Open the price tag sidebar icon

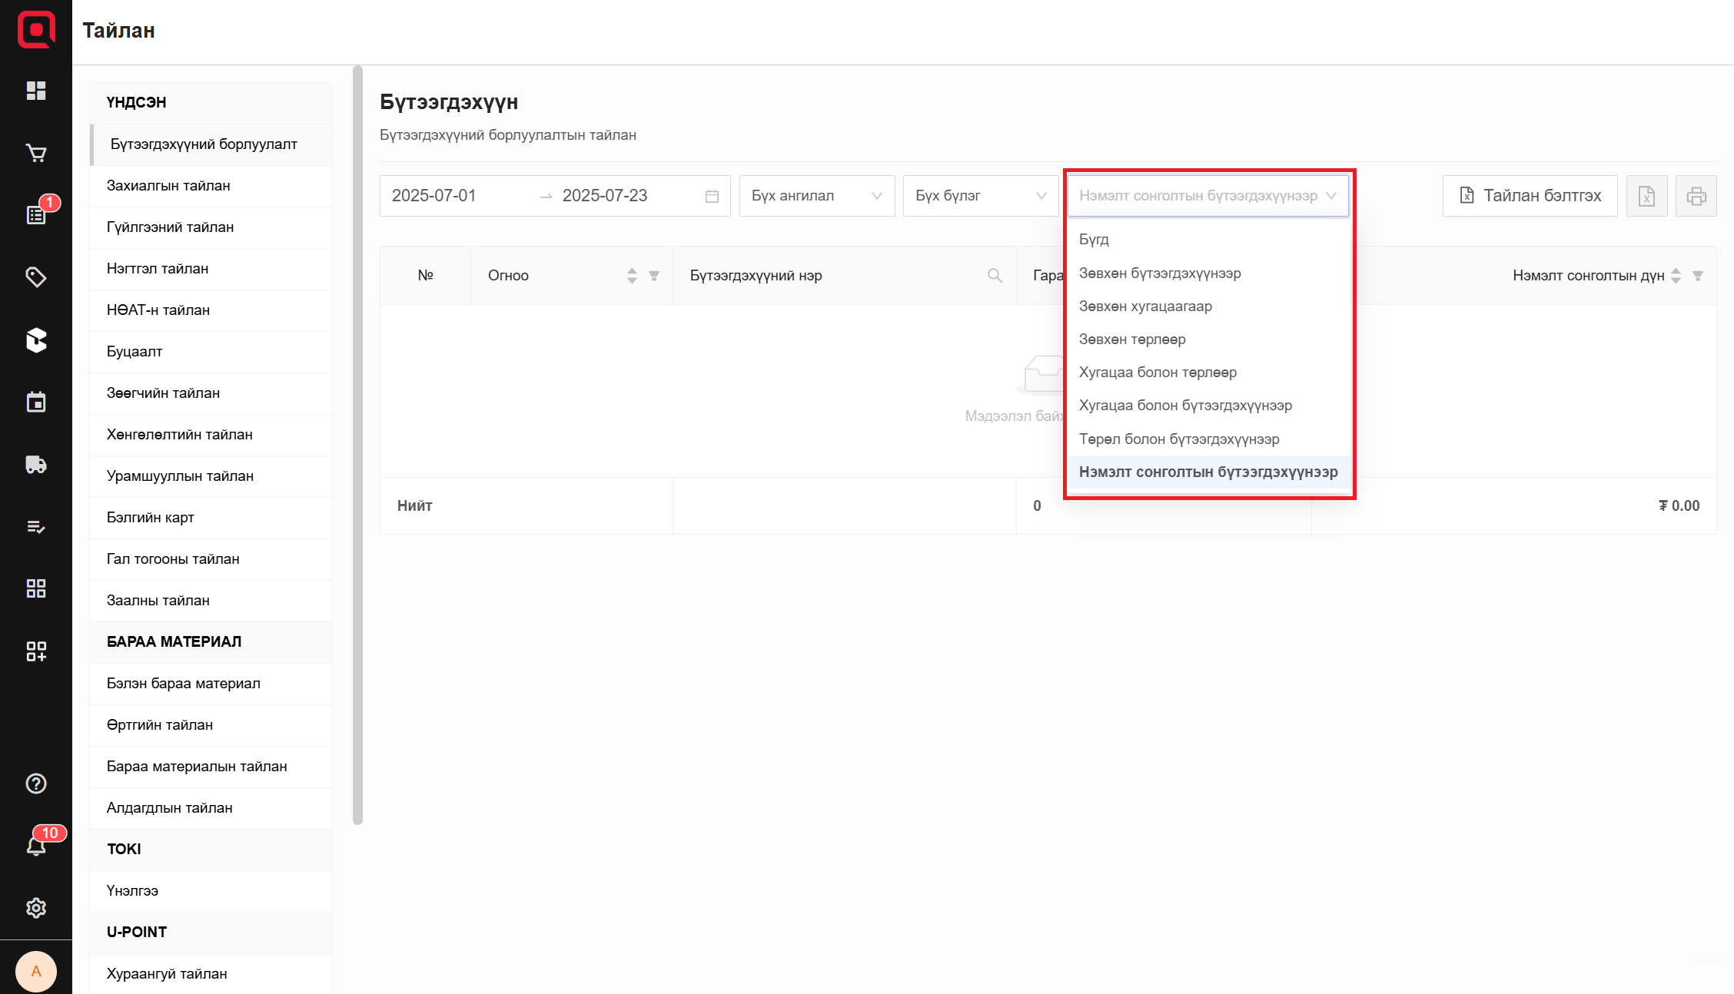(x=36, y=277)
